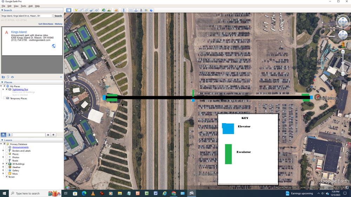This screenshot has height=197, width=351.
Task: Click the Save Image toolbar icon
Action: 141,10
